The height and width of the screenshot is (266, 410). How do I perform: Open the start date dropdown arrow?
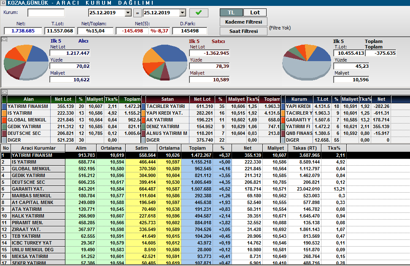point(128,13)
